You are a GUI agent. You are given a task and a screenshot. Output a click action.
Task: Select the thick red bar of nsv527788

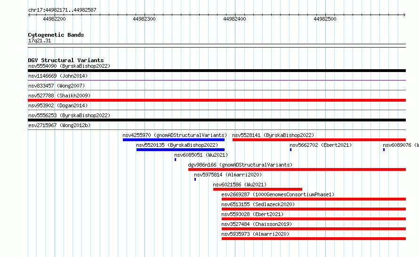(217, 100)
